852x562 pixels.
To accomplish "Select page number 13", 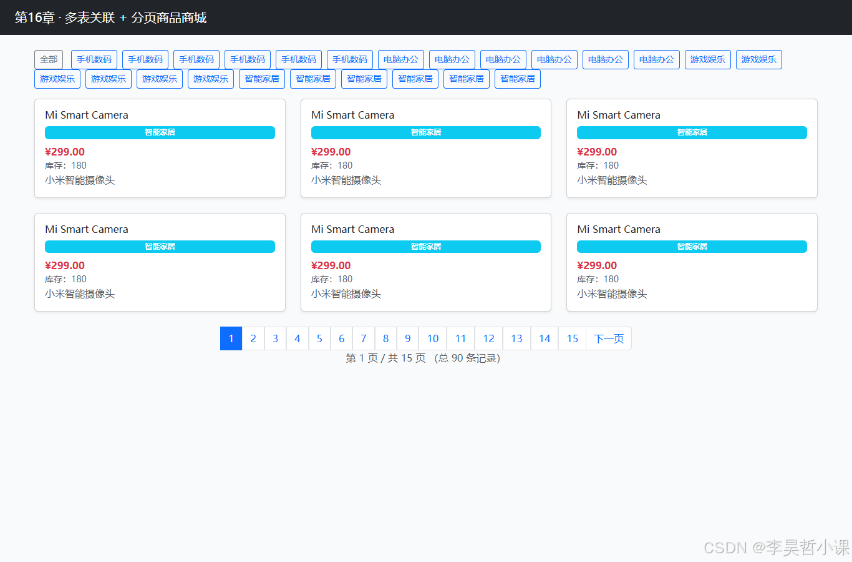I will [517, 338].
